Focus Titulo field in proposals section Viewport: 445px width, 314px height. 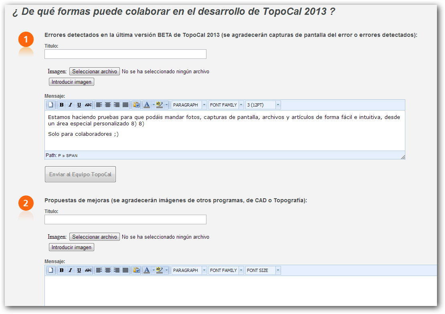[125, 219]
